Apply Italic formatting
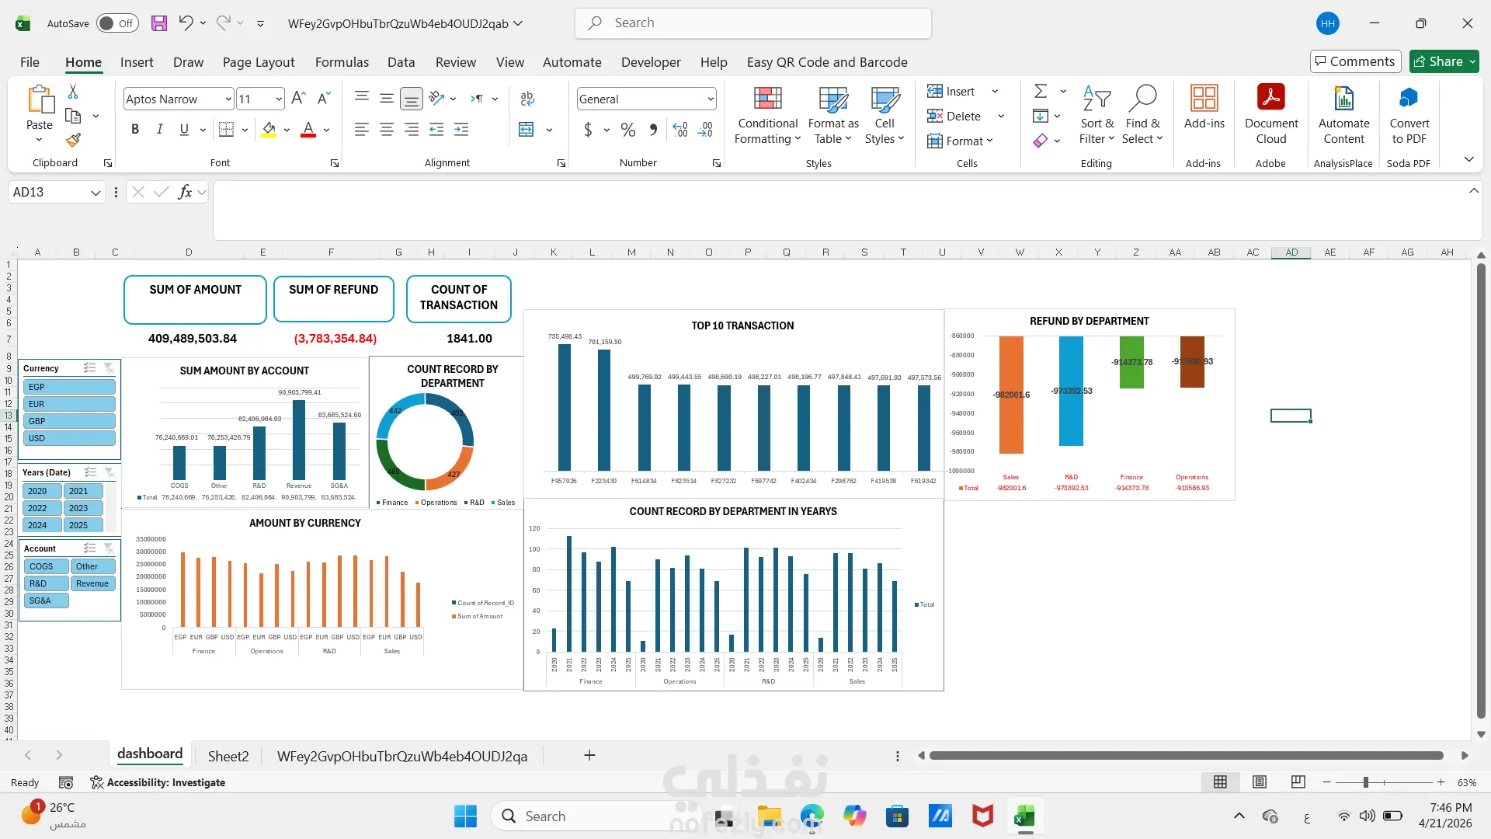Viewport: 1491px width, 839px height. [x=159, y=130]
